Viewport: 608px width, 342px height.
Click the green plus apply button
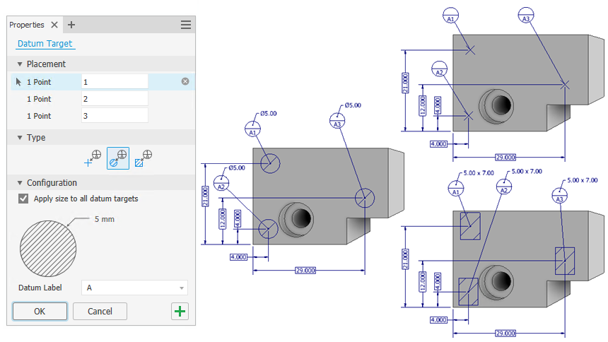tap(180, 312)
